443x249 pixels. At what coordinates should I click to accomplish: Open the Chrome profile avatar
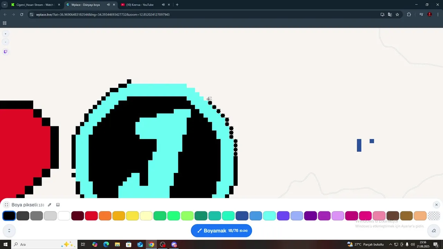coord(430,15)
